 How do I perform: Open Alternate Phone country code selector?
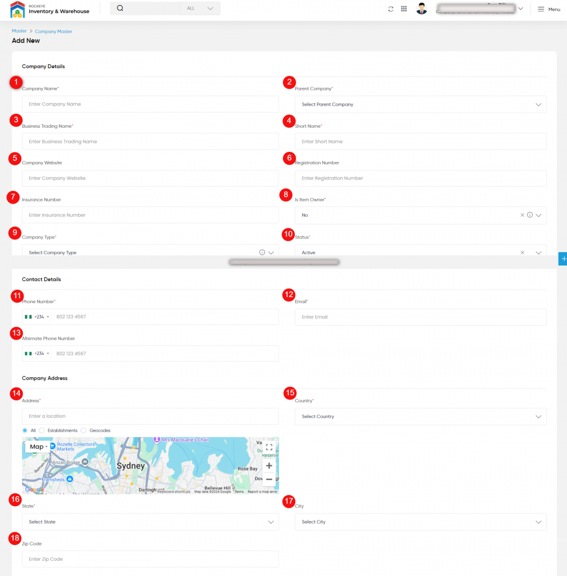click(37, 353)
